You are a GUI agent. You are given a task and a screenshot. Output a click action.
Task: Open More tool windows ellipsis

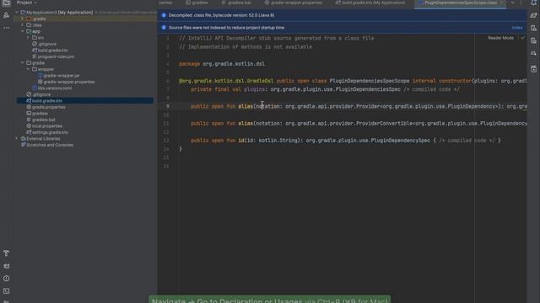(x=6, y=28)
